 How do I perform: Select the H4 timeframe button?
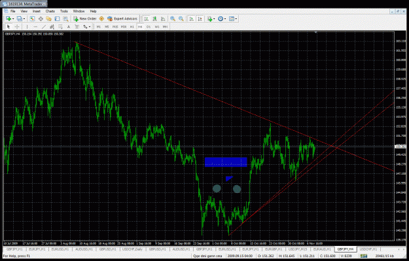(140, 27)
